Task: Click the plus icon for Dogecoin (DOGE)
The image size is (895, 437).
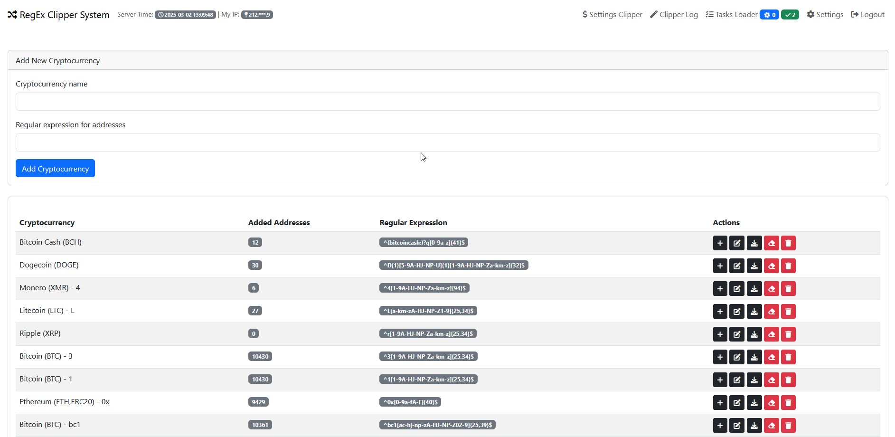Action: click(x=720, y=266)
